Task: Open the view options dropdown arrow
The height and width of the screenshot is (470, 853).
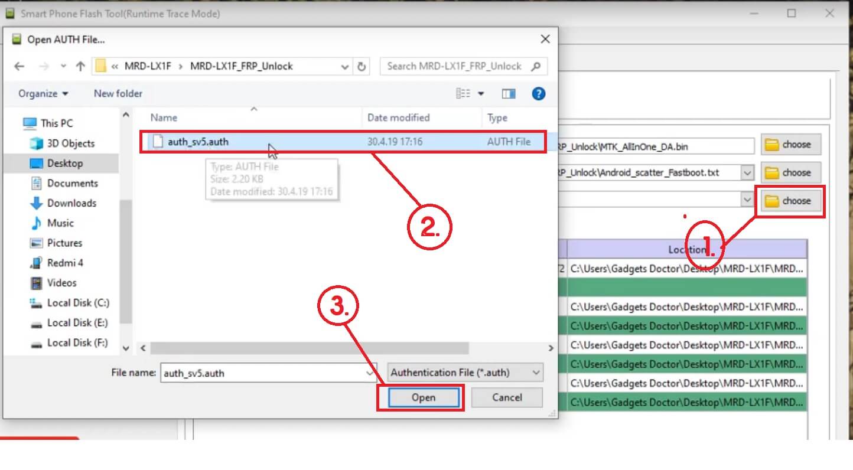Action: pyautogui.click(x=481, y=93)
